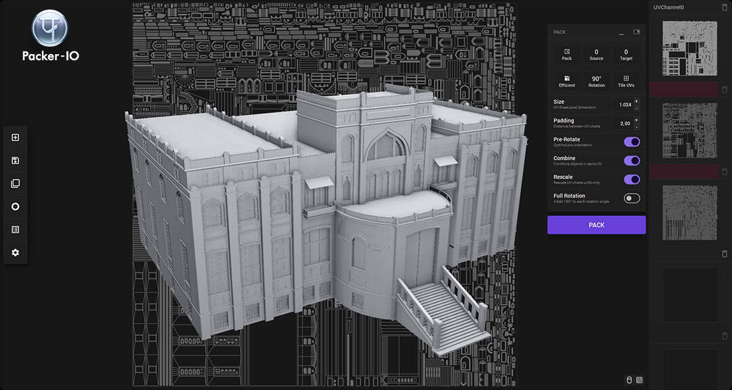Toggle the Combine switch
Screen dimensions: 732x390
[x=632, y=160]
